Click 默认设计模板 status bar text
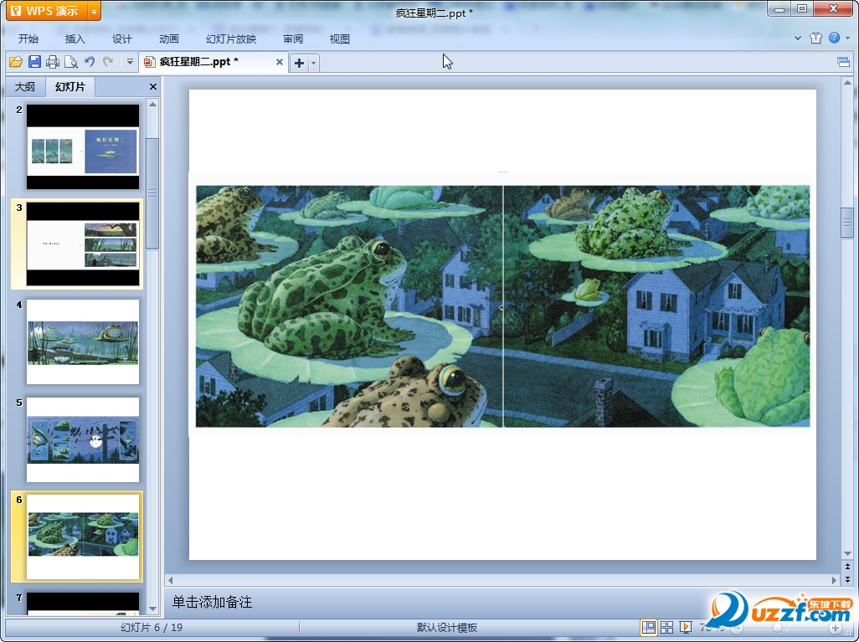 coord(447,627)
